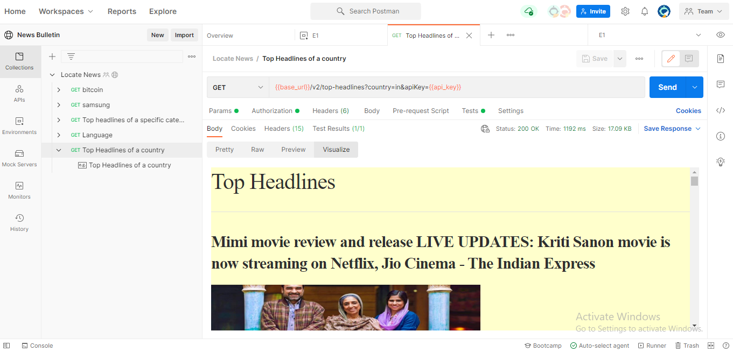Open the documentation icon in right sidebar
The width and height of the screenshot is (733, 352).
[721, 59]
